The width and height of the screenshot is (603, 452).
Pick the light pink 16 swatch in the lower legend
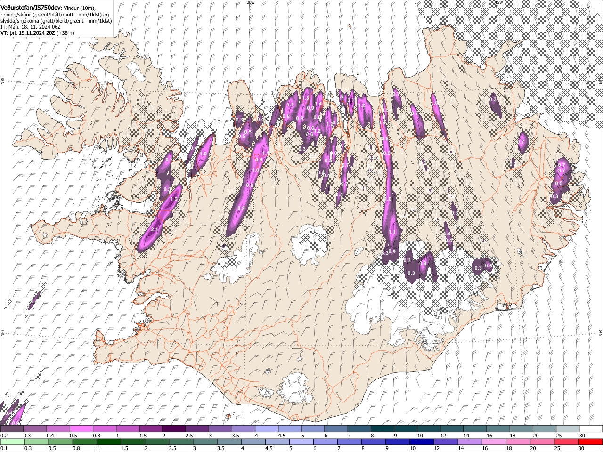click(x=494, y=442)
